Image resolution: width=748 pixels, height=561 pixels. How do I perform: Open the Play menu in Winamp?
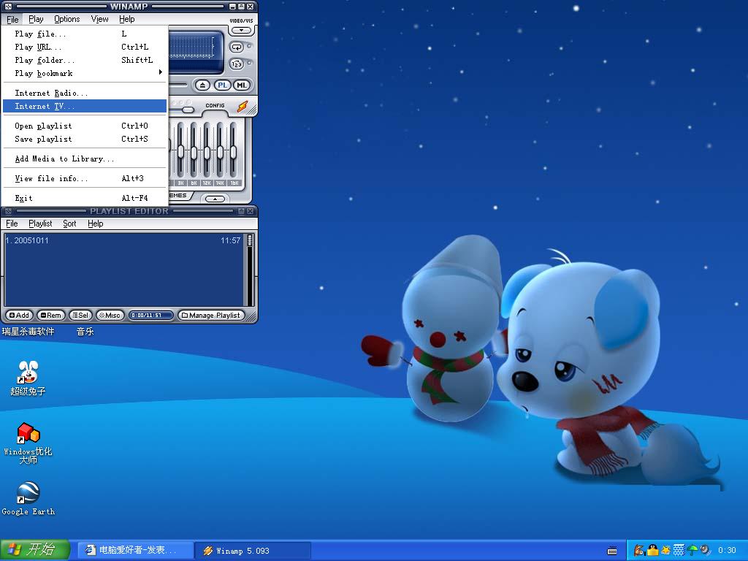[x=36, y=19]
